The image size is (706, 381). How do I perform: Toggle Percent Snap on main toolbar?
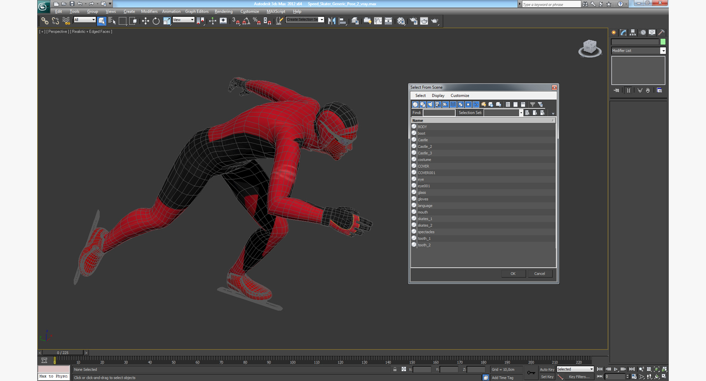(257, 20)
